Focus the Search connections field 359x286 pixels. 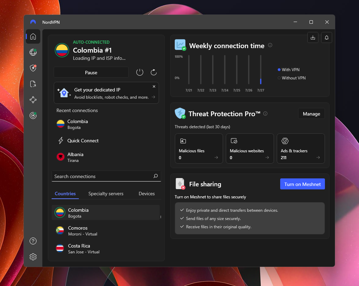(x=106, y=176)
